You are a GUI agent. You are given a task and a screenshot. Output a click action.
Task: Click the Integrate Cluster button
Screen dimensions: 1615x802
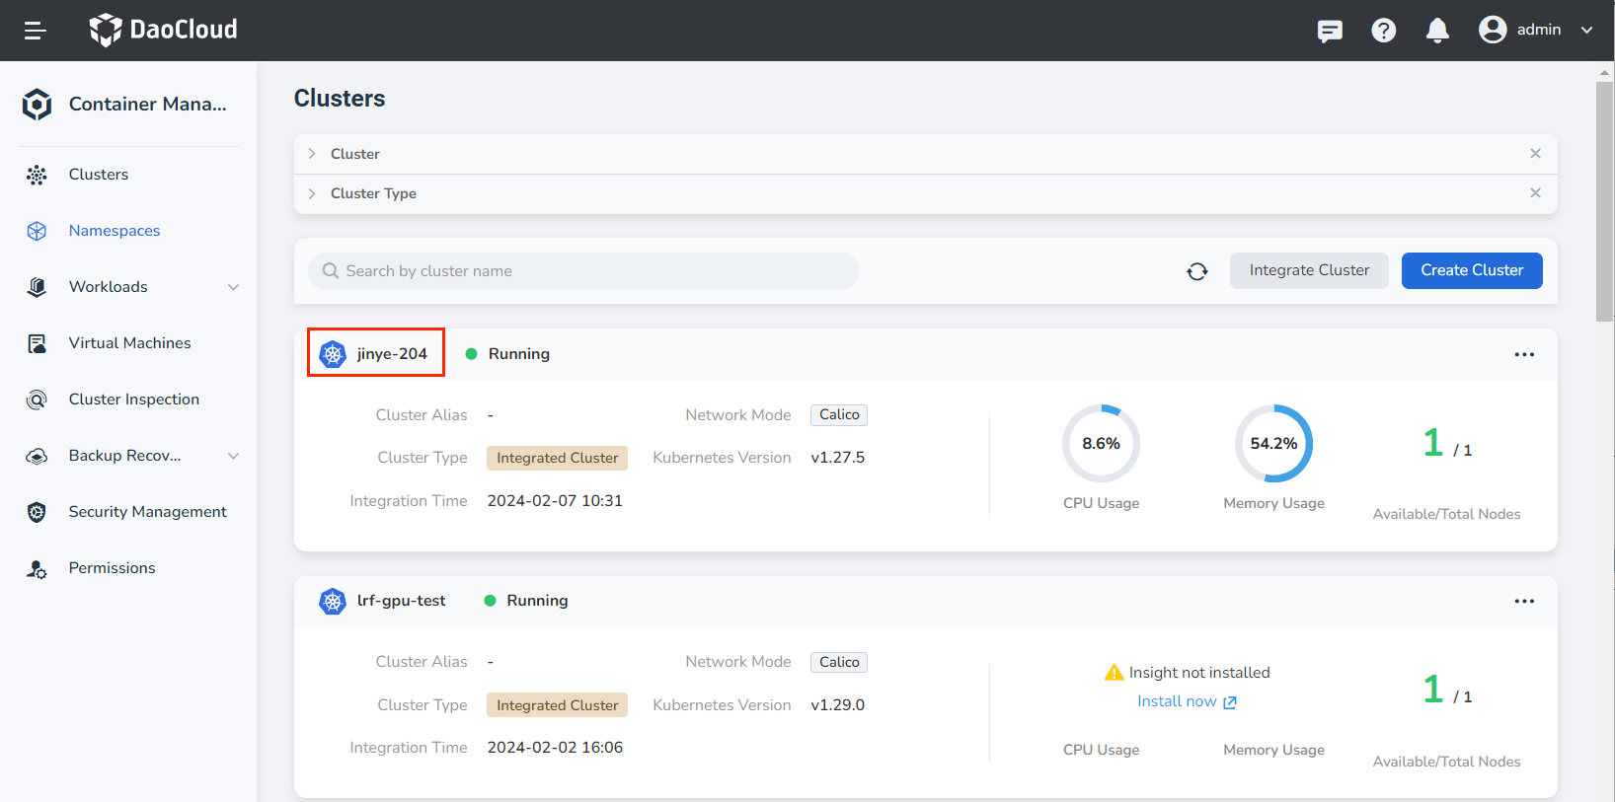[x=1308, y=270]
